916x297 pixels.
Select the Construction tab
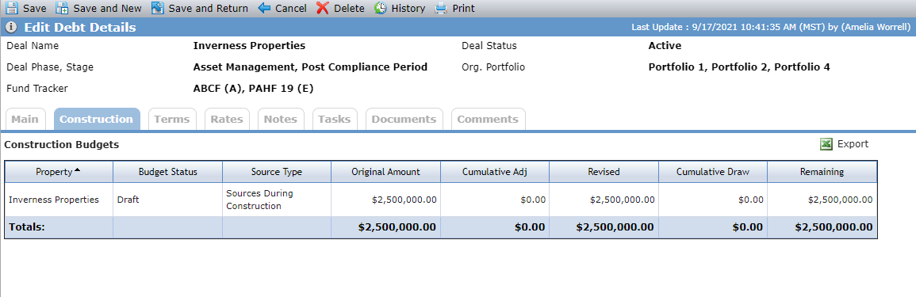tap(97, 119)
